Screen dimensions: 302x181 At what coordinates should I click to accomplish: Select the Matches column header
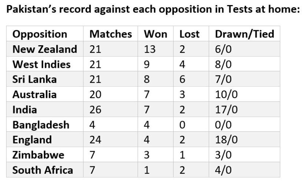click(x=111, y=34)
